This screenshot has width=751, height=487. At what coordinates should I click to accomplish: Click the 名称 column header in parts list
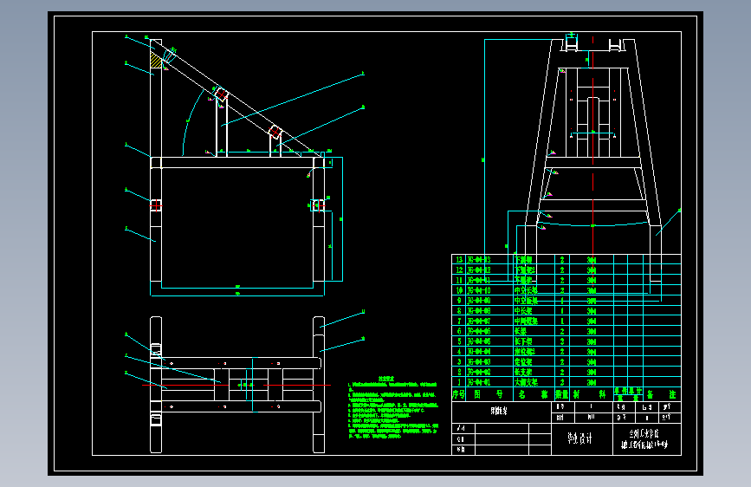click(533, 394)
